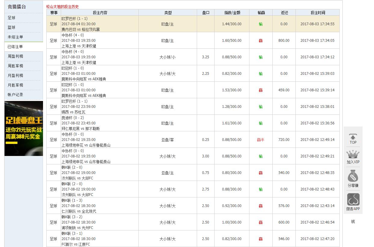Select match 锡昂 vs 苏杜瓦
374x247 pixels.
73,112
